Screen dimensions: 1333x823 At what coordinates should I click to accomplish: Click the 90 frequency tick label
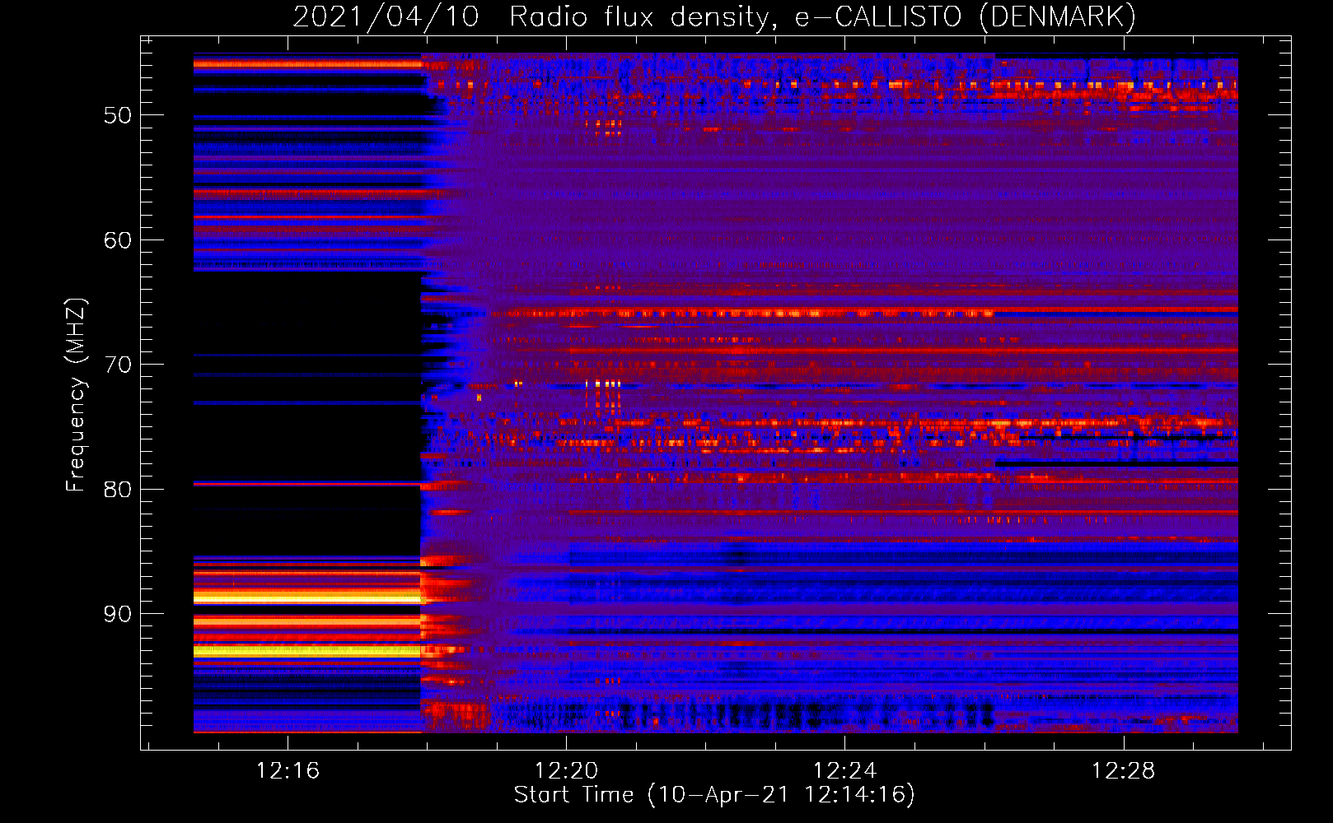click(x=117, y=614)
